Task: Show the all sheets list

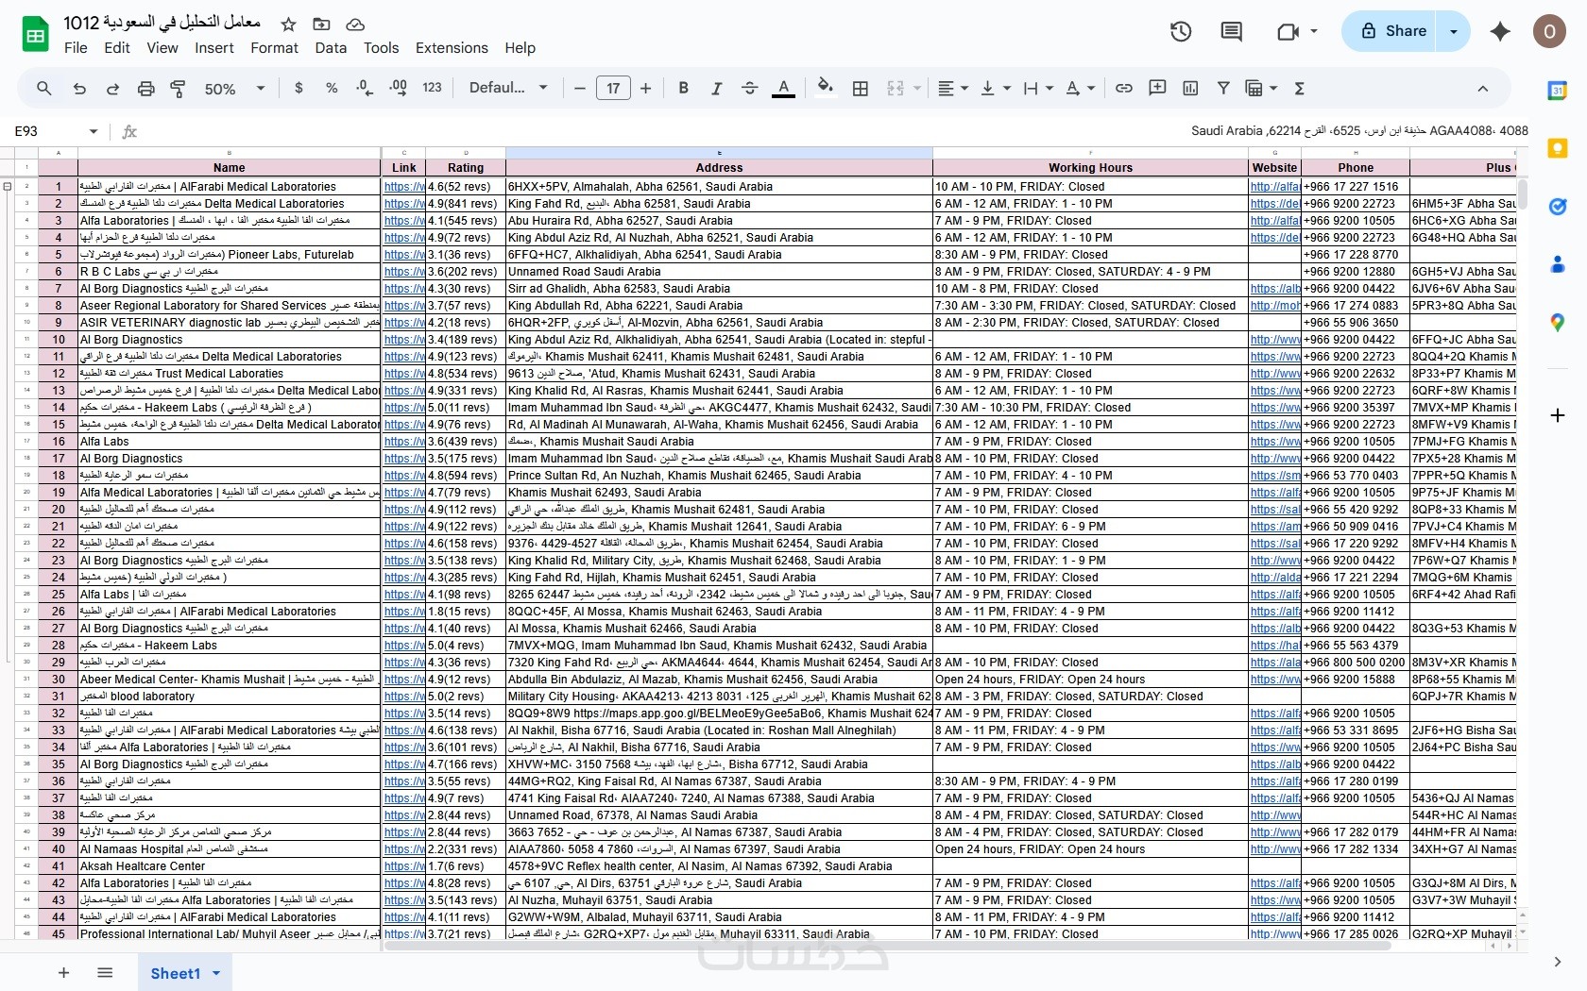Action: 105,973
